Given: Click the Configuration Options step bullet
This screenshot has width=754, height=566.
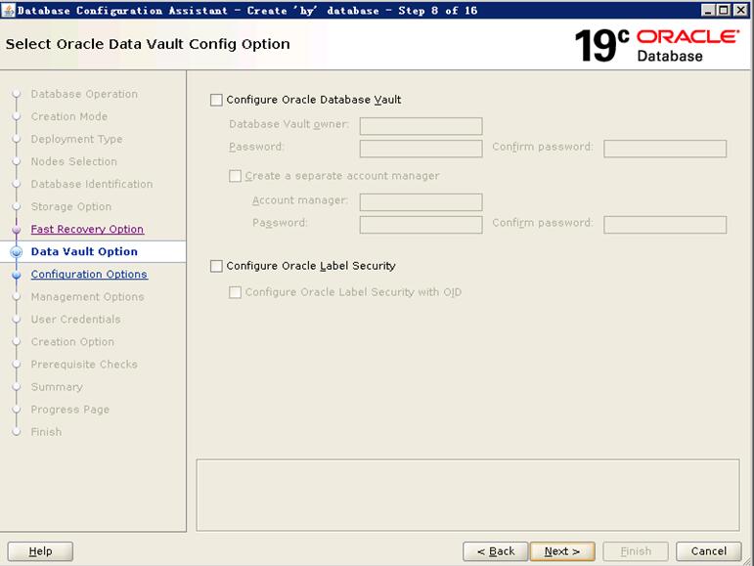Looking at the screenshot, I should coord(17,275).
